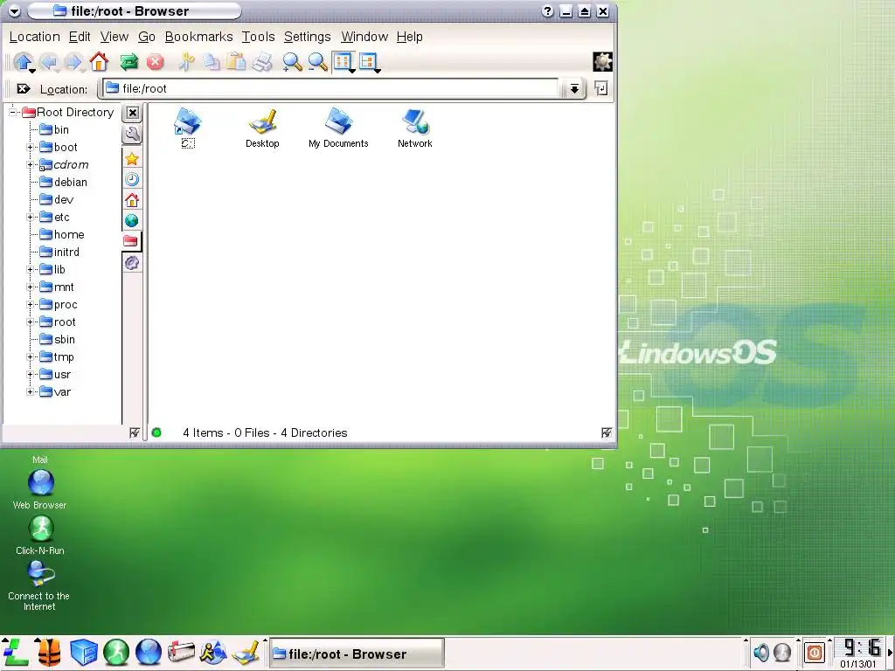The height and width of the screenshot is (671, 895).
Task: Print the current view
Action: (262, 62)
